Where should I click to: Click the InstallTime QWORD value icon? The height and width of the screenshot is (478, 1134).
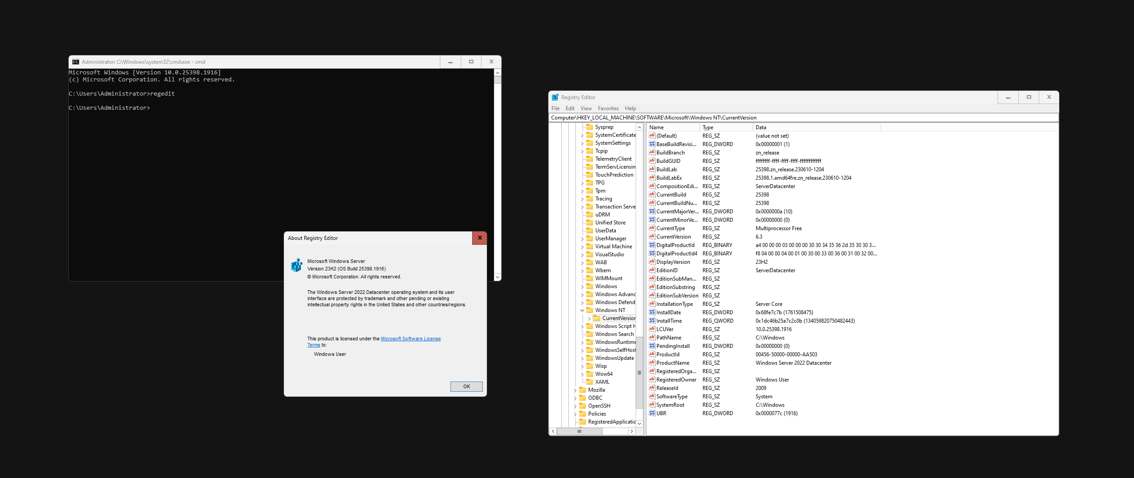(652, 320)
